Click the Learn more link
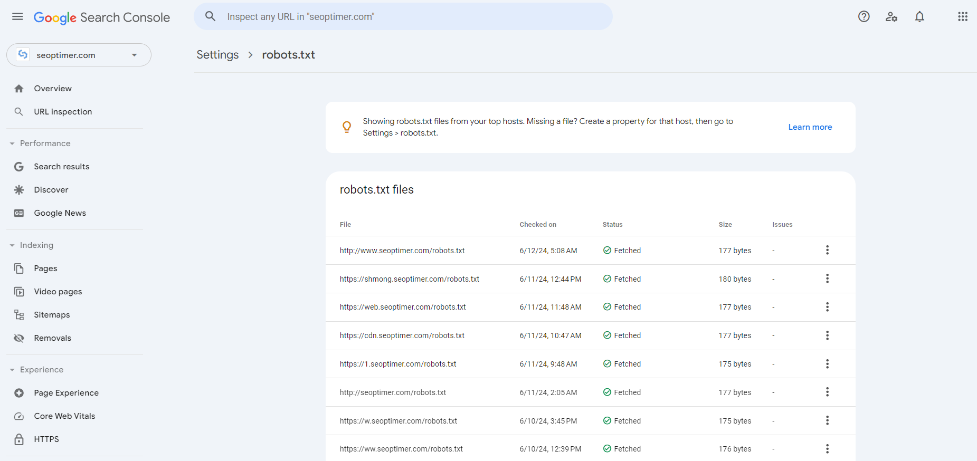 coord(810,127)
